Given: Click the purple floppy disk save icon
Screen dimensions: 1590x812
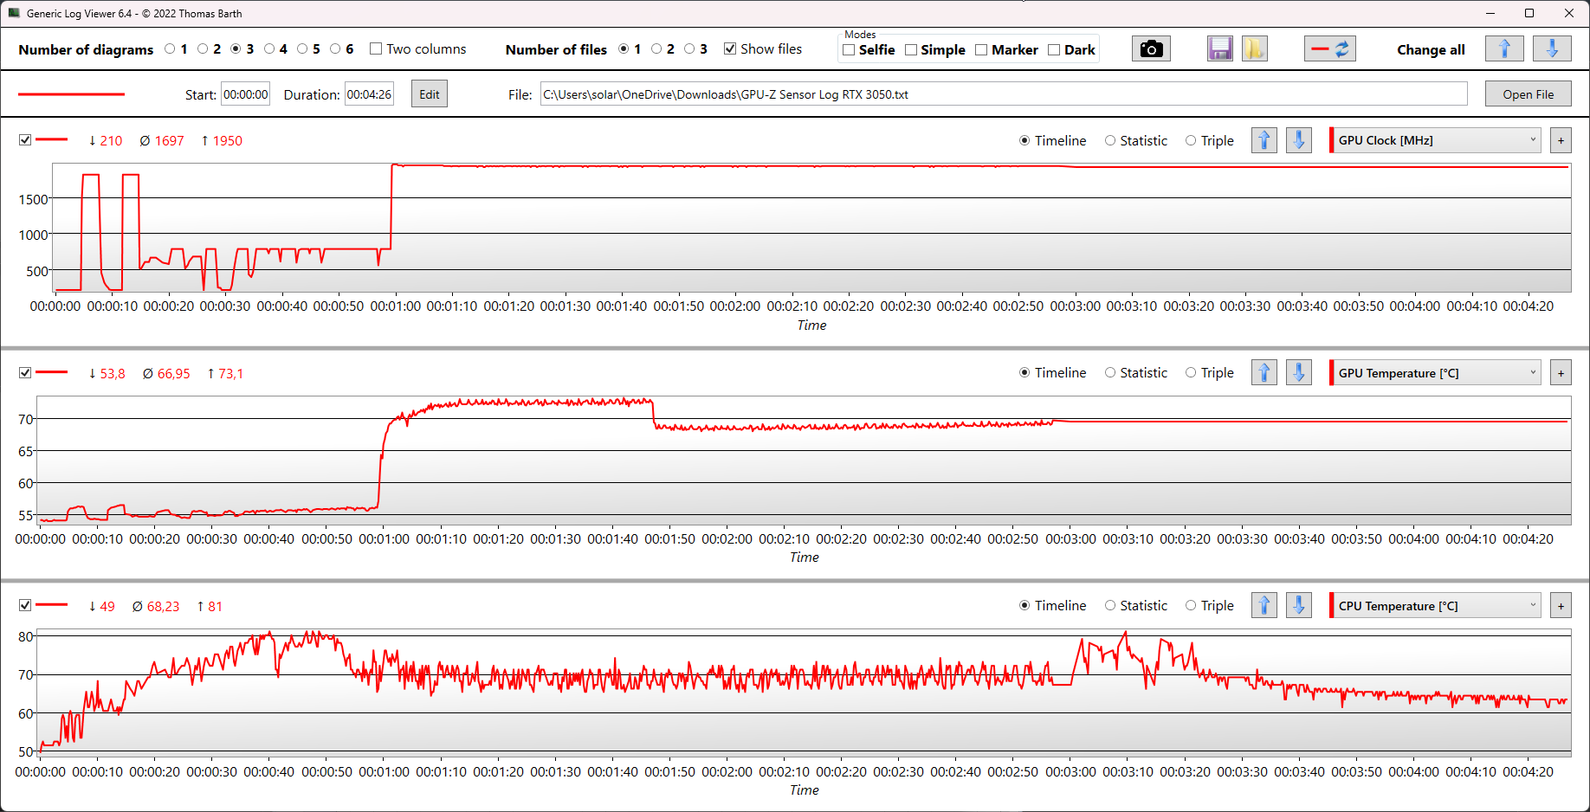Looking at the screenshot, I should click(1220, 49).
